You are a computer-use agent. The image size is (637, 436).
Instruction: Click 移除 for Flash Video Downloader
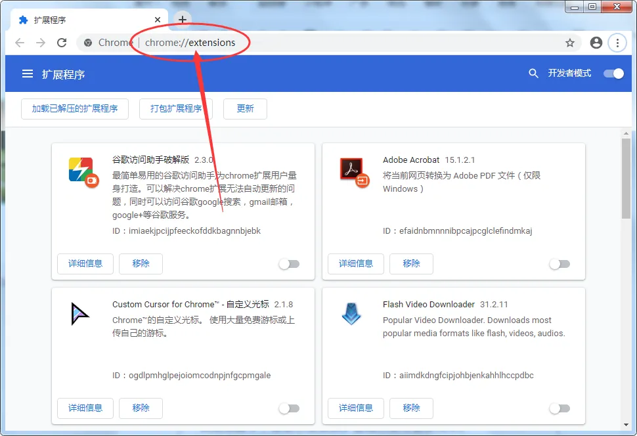pyautogui.click(x=411, y=408)
